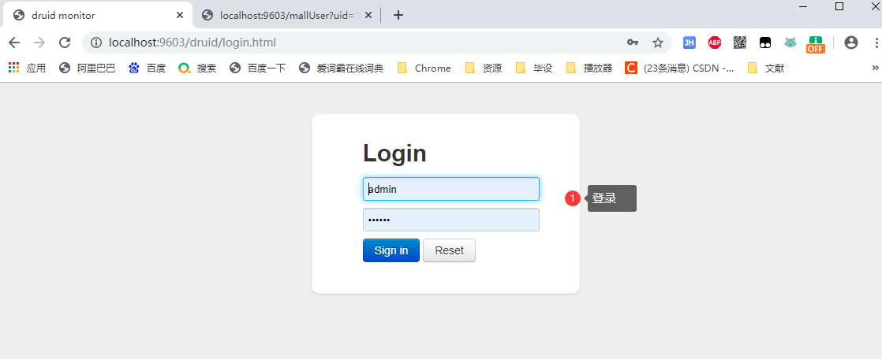The height and width of the screenshot is (359, 882).
Task: Open saved passwords key icon
Action: pos(633,43)
